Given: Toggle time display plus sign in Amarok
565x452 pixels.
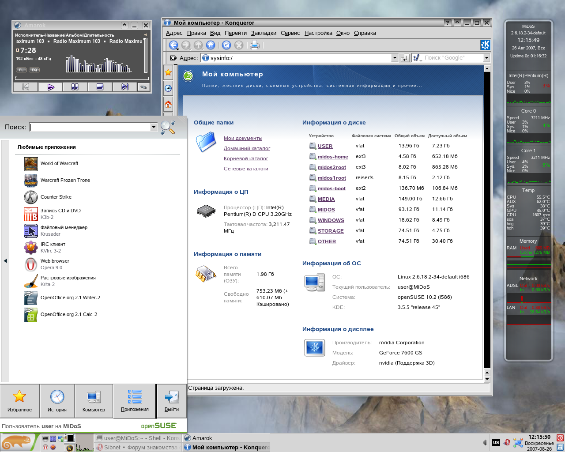Looking at the screenshot, I should 17,50.
